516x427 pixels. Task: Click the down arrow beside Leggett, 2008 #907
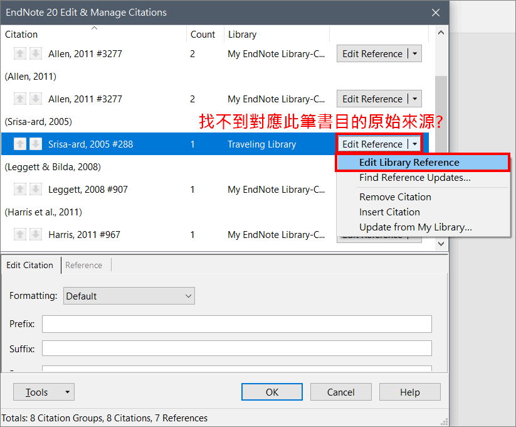pos(36,189)
